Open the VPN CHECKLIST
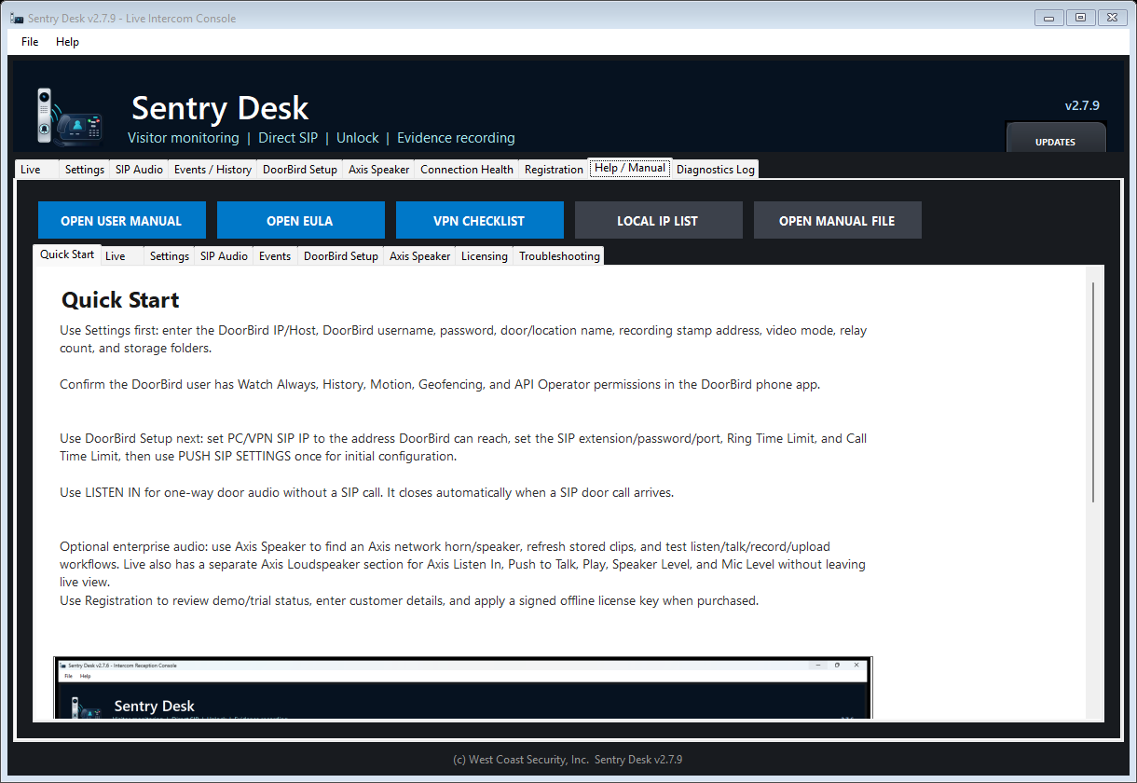 479,221
